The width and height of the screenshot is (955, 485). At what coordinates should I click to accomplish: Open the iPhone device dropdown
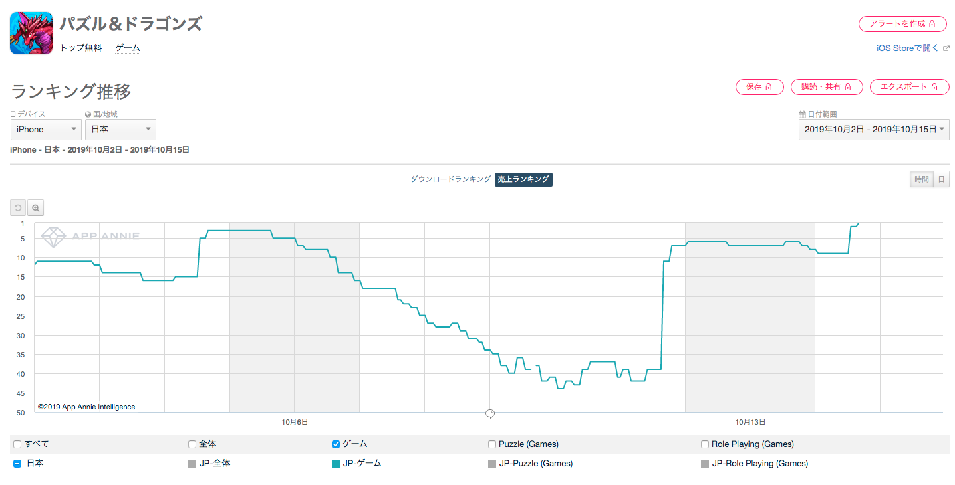[46, 130]
